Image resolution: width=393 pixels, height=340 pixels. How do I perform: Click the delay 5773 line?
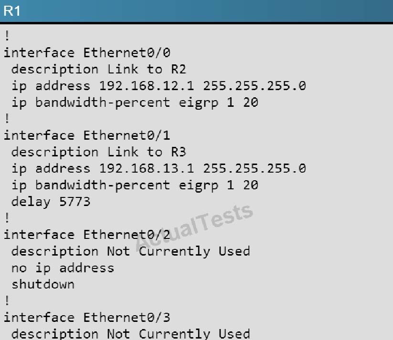51,202
